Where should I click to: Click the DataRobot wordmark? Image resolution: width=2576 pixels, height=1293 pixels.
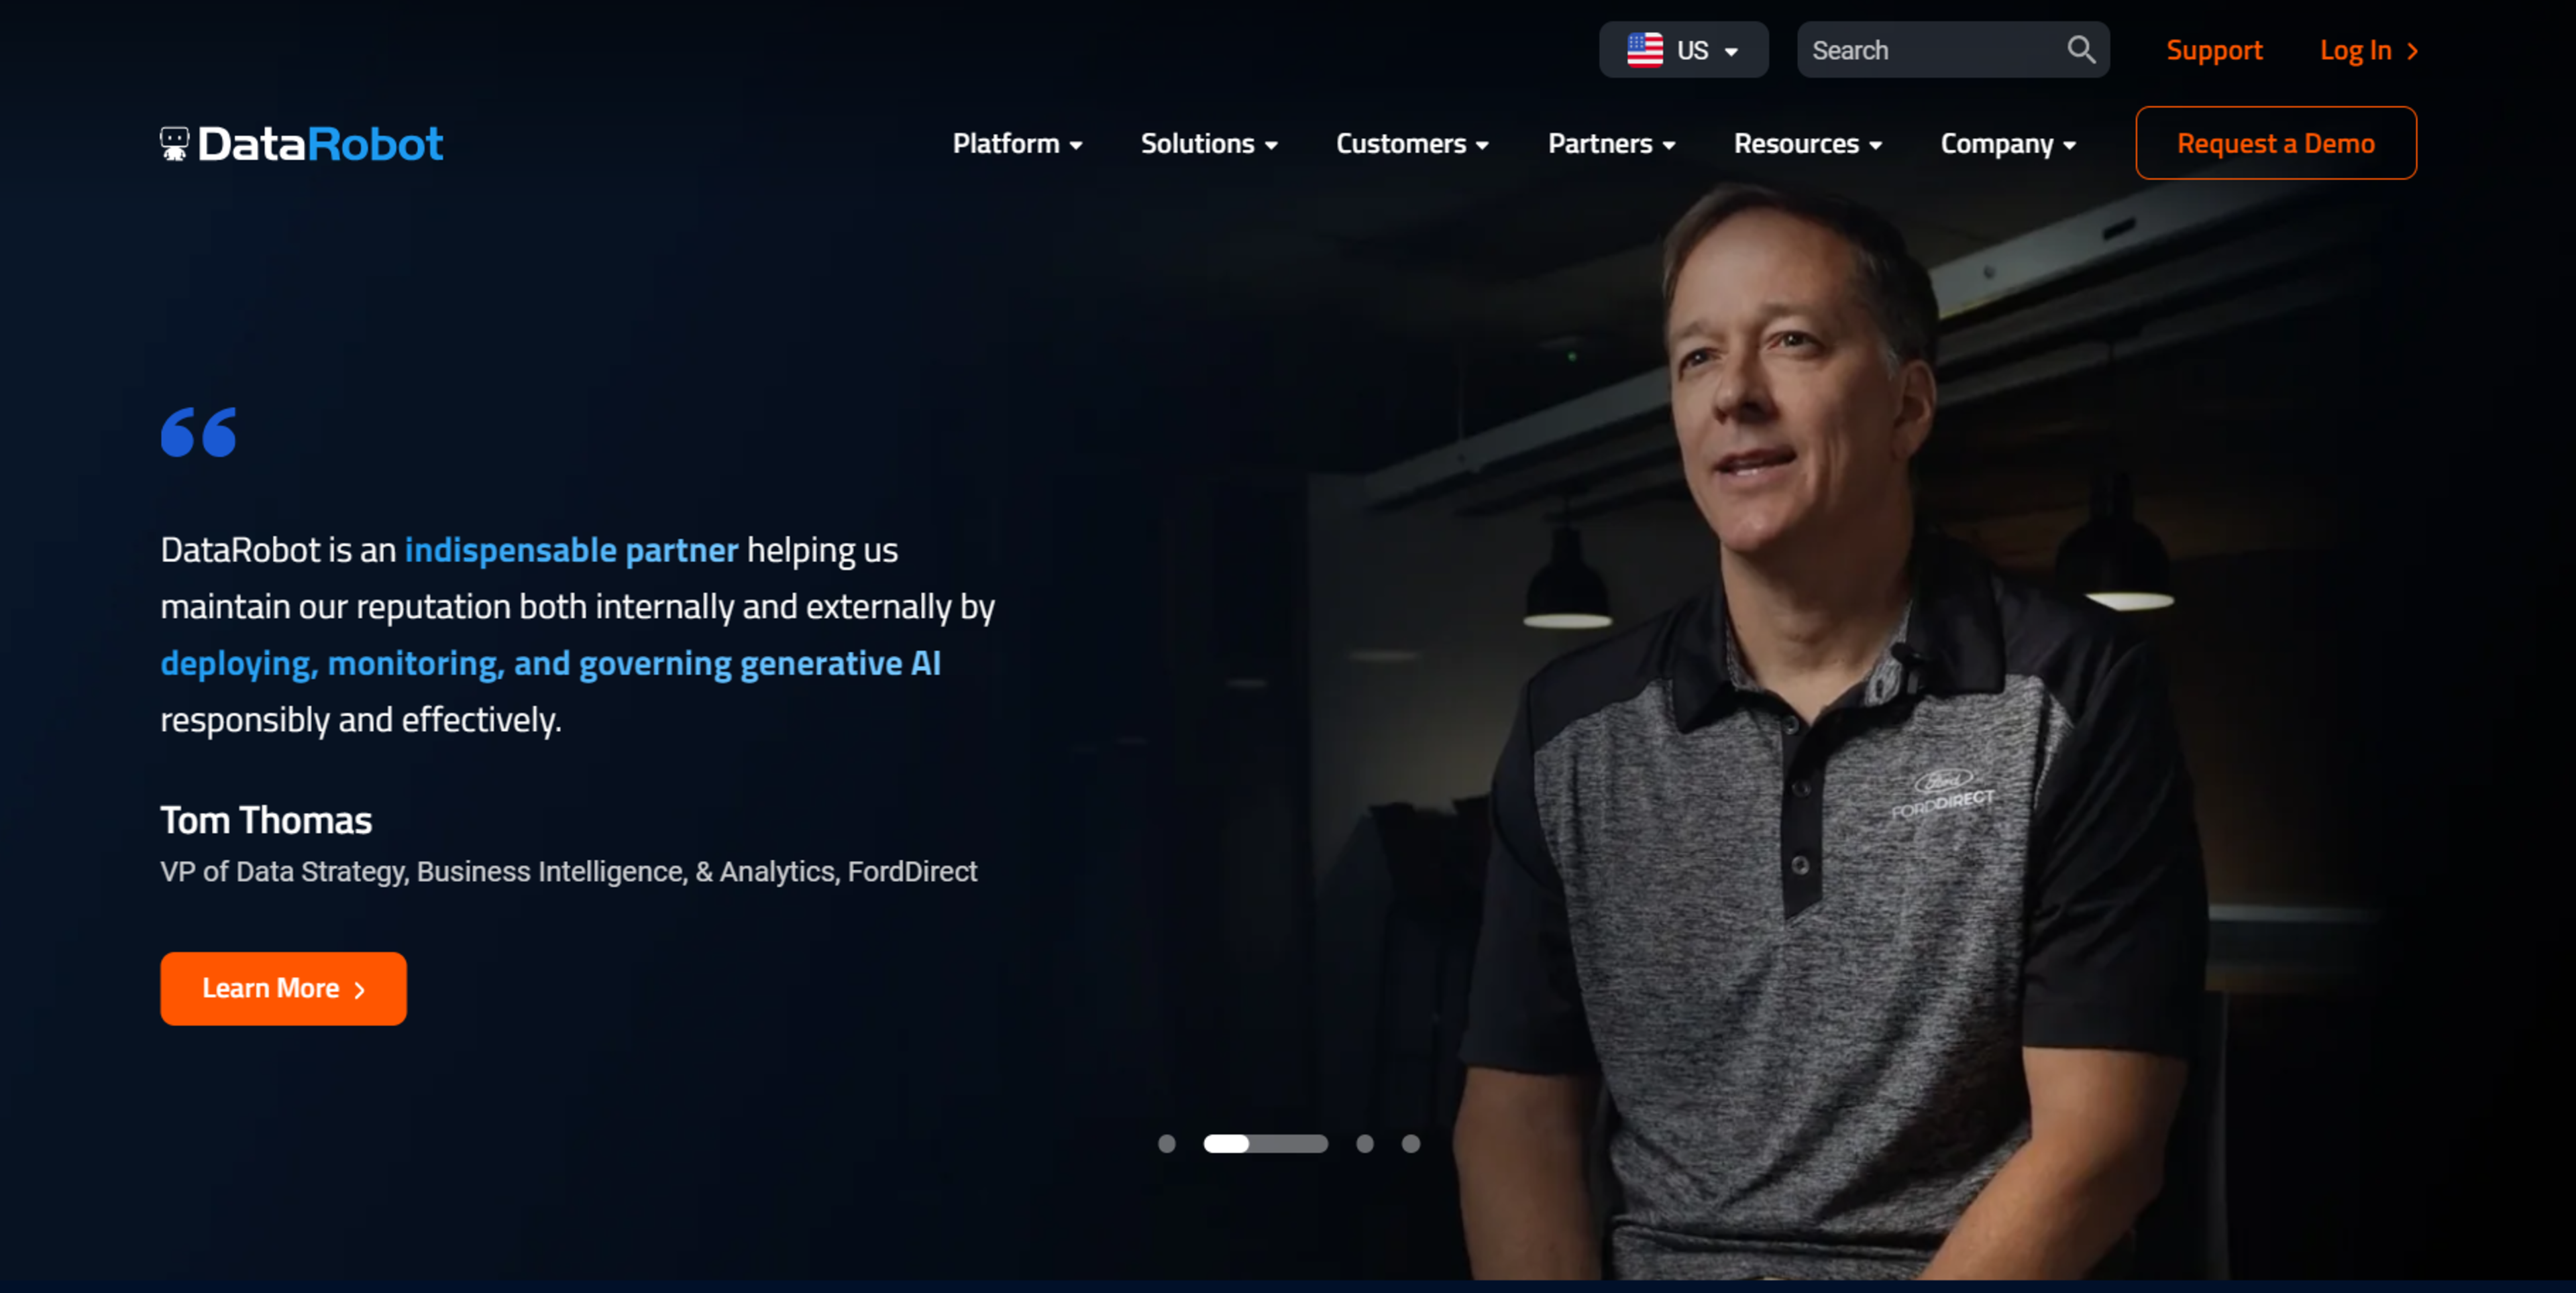click(x=320, y=144)
